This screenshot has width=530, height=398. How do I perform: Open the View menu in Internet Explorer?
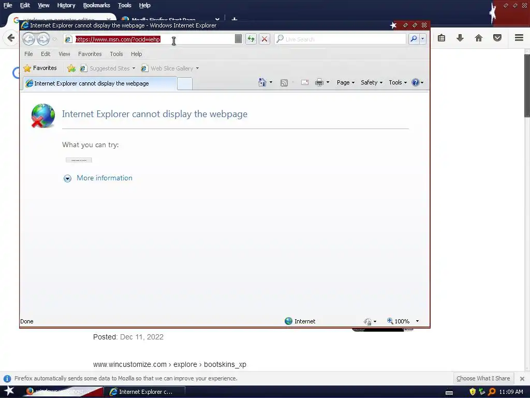pyautogui.click(x=64, y=54)
